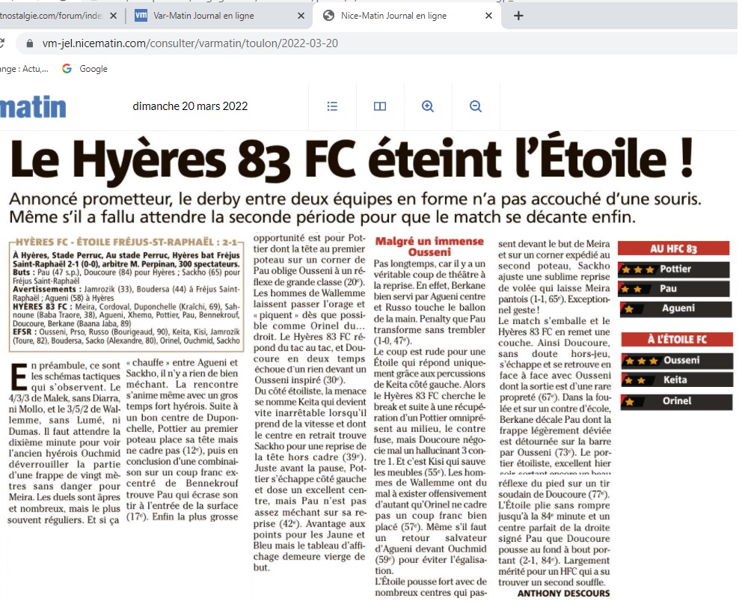Click the Var-Matin tab vm favicon

point(141,16)
